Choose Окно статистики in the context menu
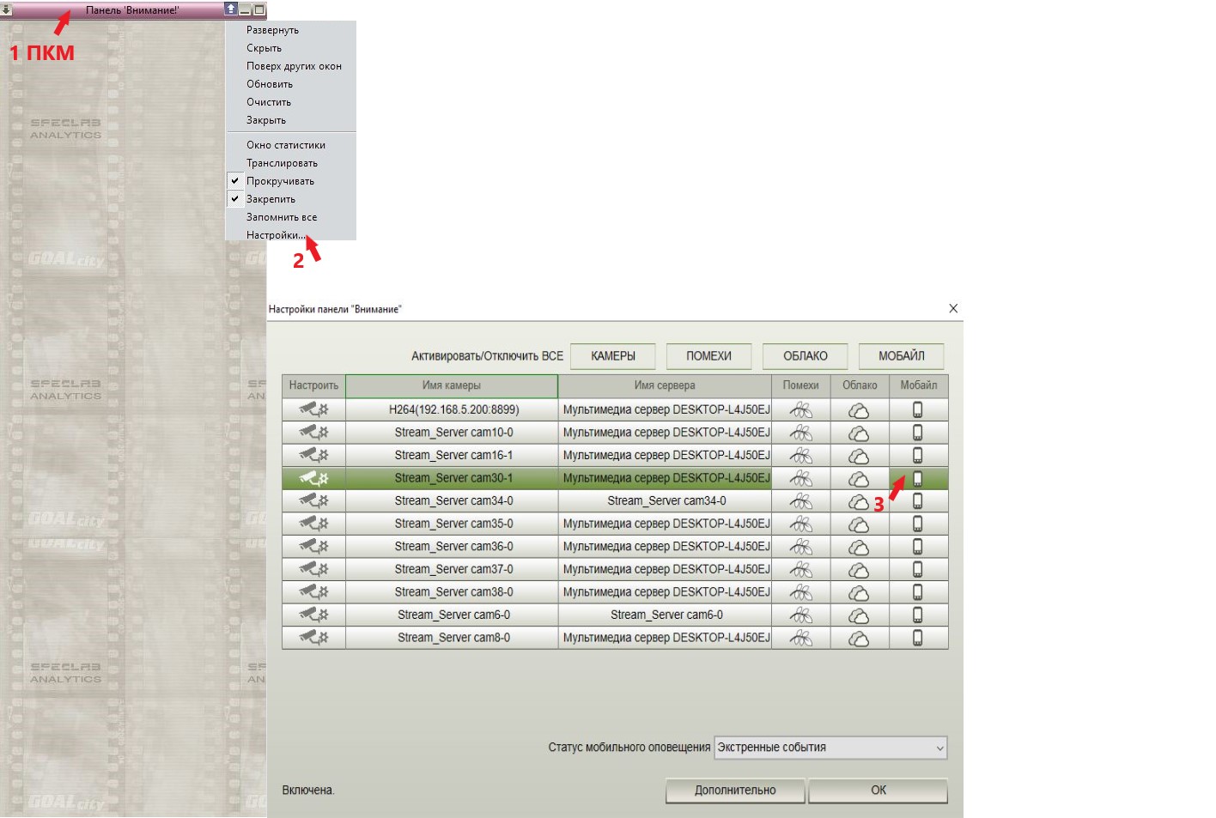This screenshot has width=1216, height=818. coord(286,145)
